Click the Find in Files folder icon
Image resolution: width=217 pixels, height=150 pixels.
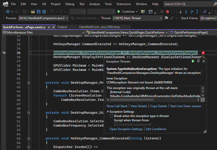coord(143,12)
